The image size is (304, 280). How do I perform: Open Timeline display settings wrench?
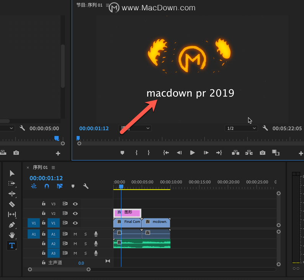[86, 186]
